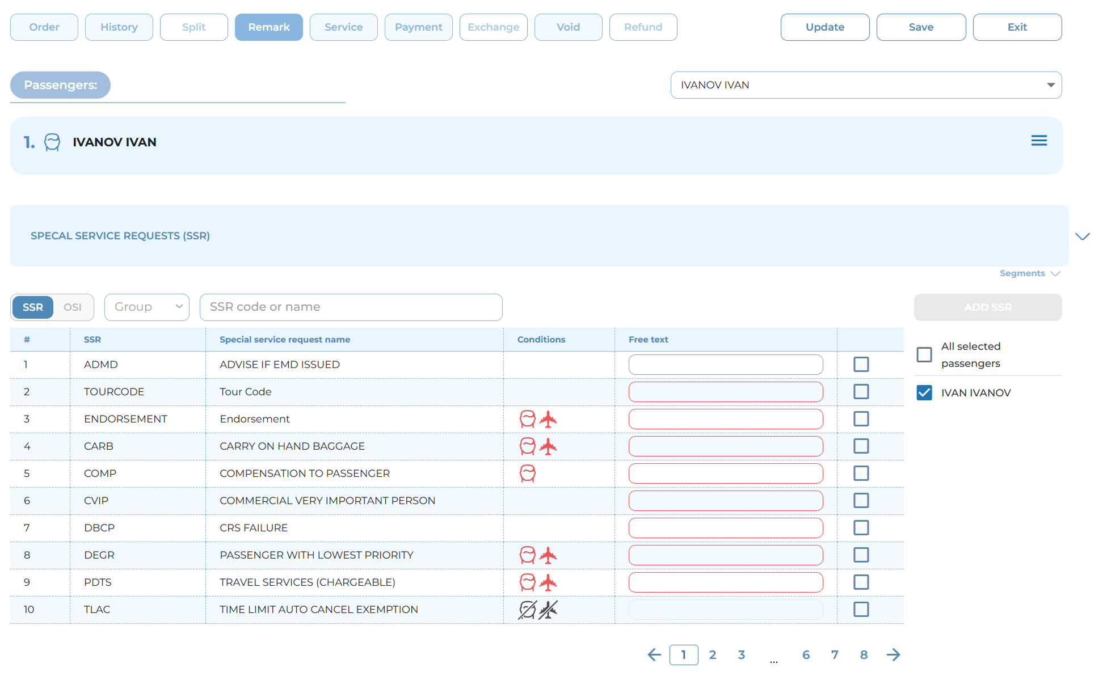Check the checkbox for the ADMD row

tap(861, 365)
